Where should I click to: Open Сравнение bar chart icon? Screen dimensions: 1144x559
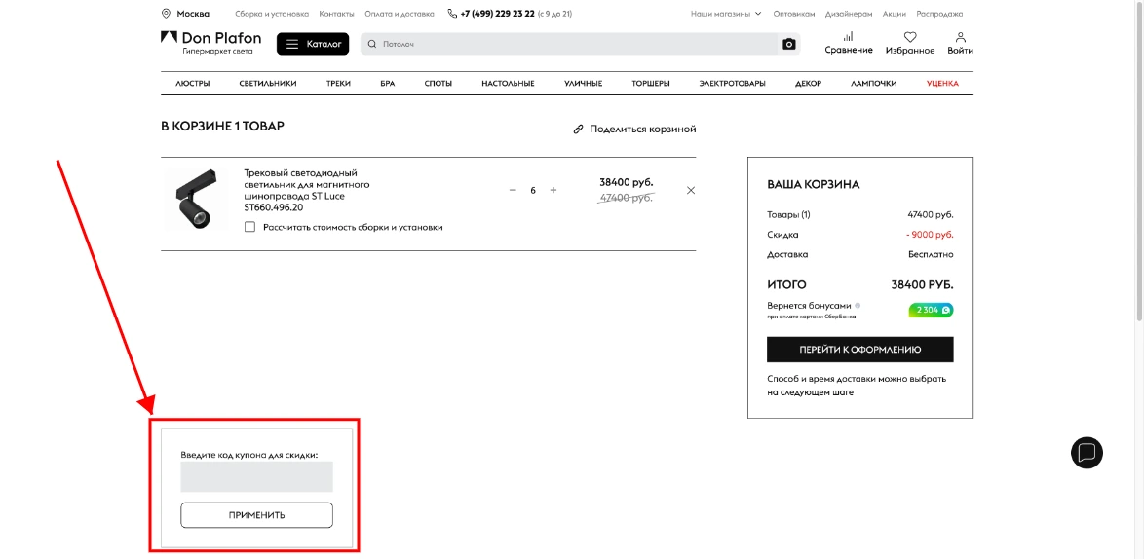848,36
